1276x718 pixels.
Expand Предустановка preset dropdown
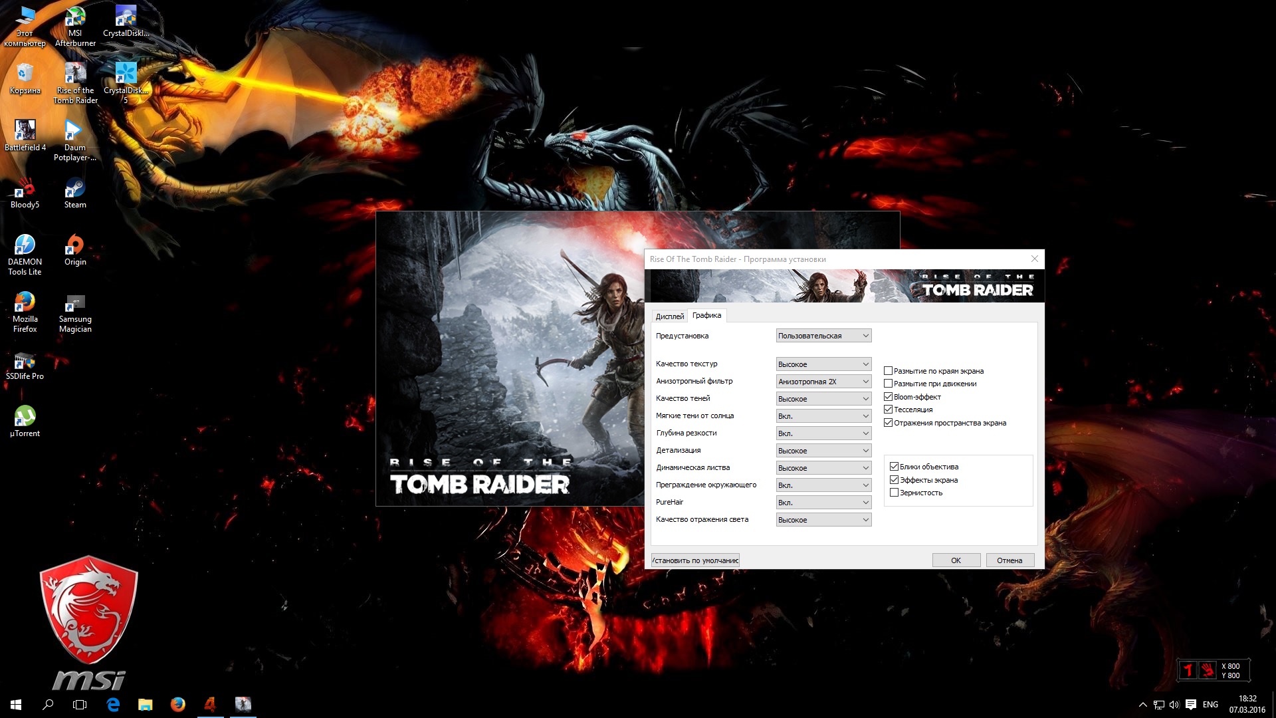[823, 336]
